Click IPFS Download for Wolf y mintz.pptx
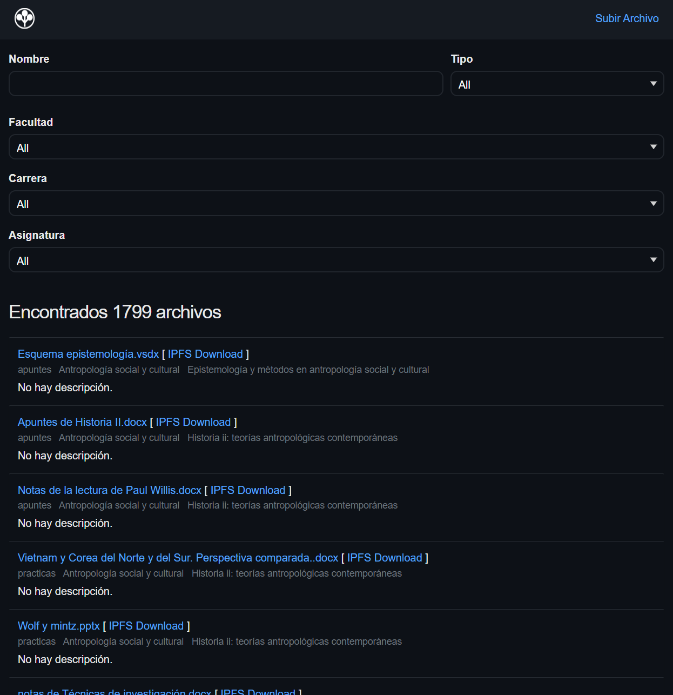This screenshot has width=673, height=695. (146, 626)
